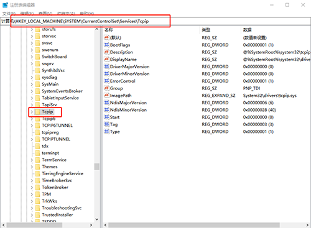
Task: Select the ErrorControl DWORD value icon
Action: [106, 81]
